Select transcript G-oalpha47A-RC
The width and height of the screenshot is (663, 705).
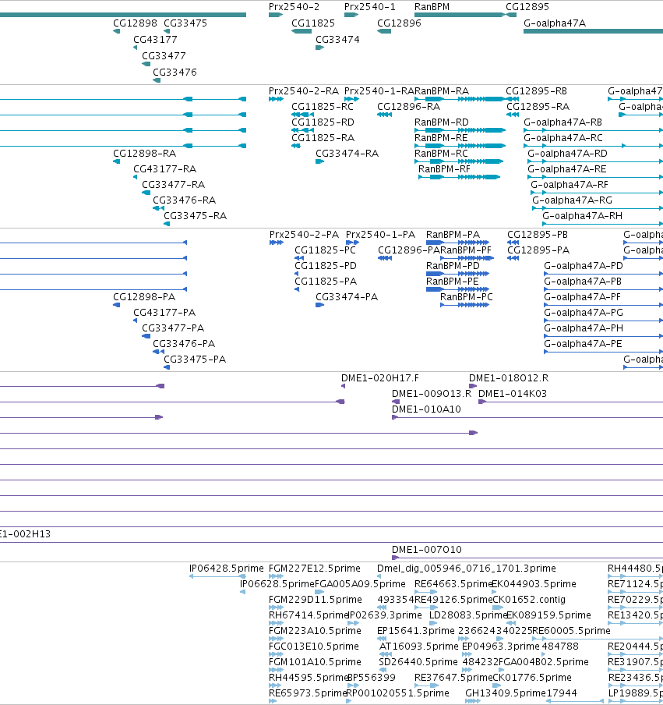tap(563, 137)
